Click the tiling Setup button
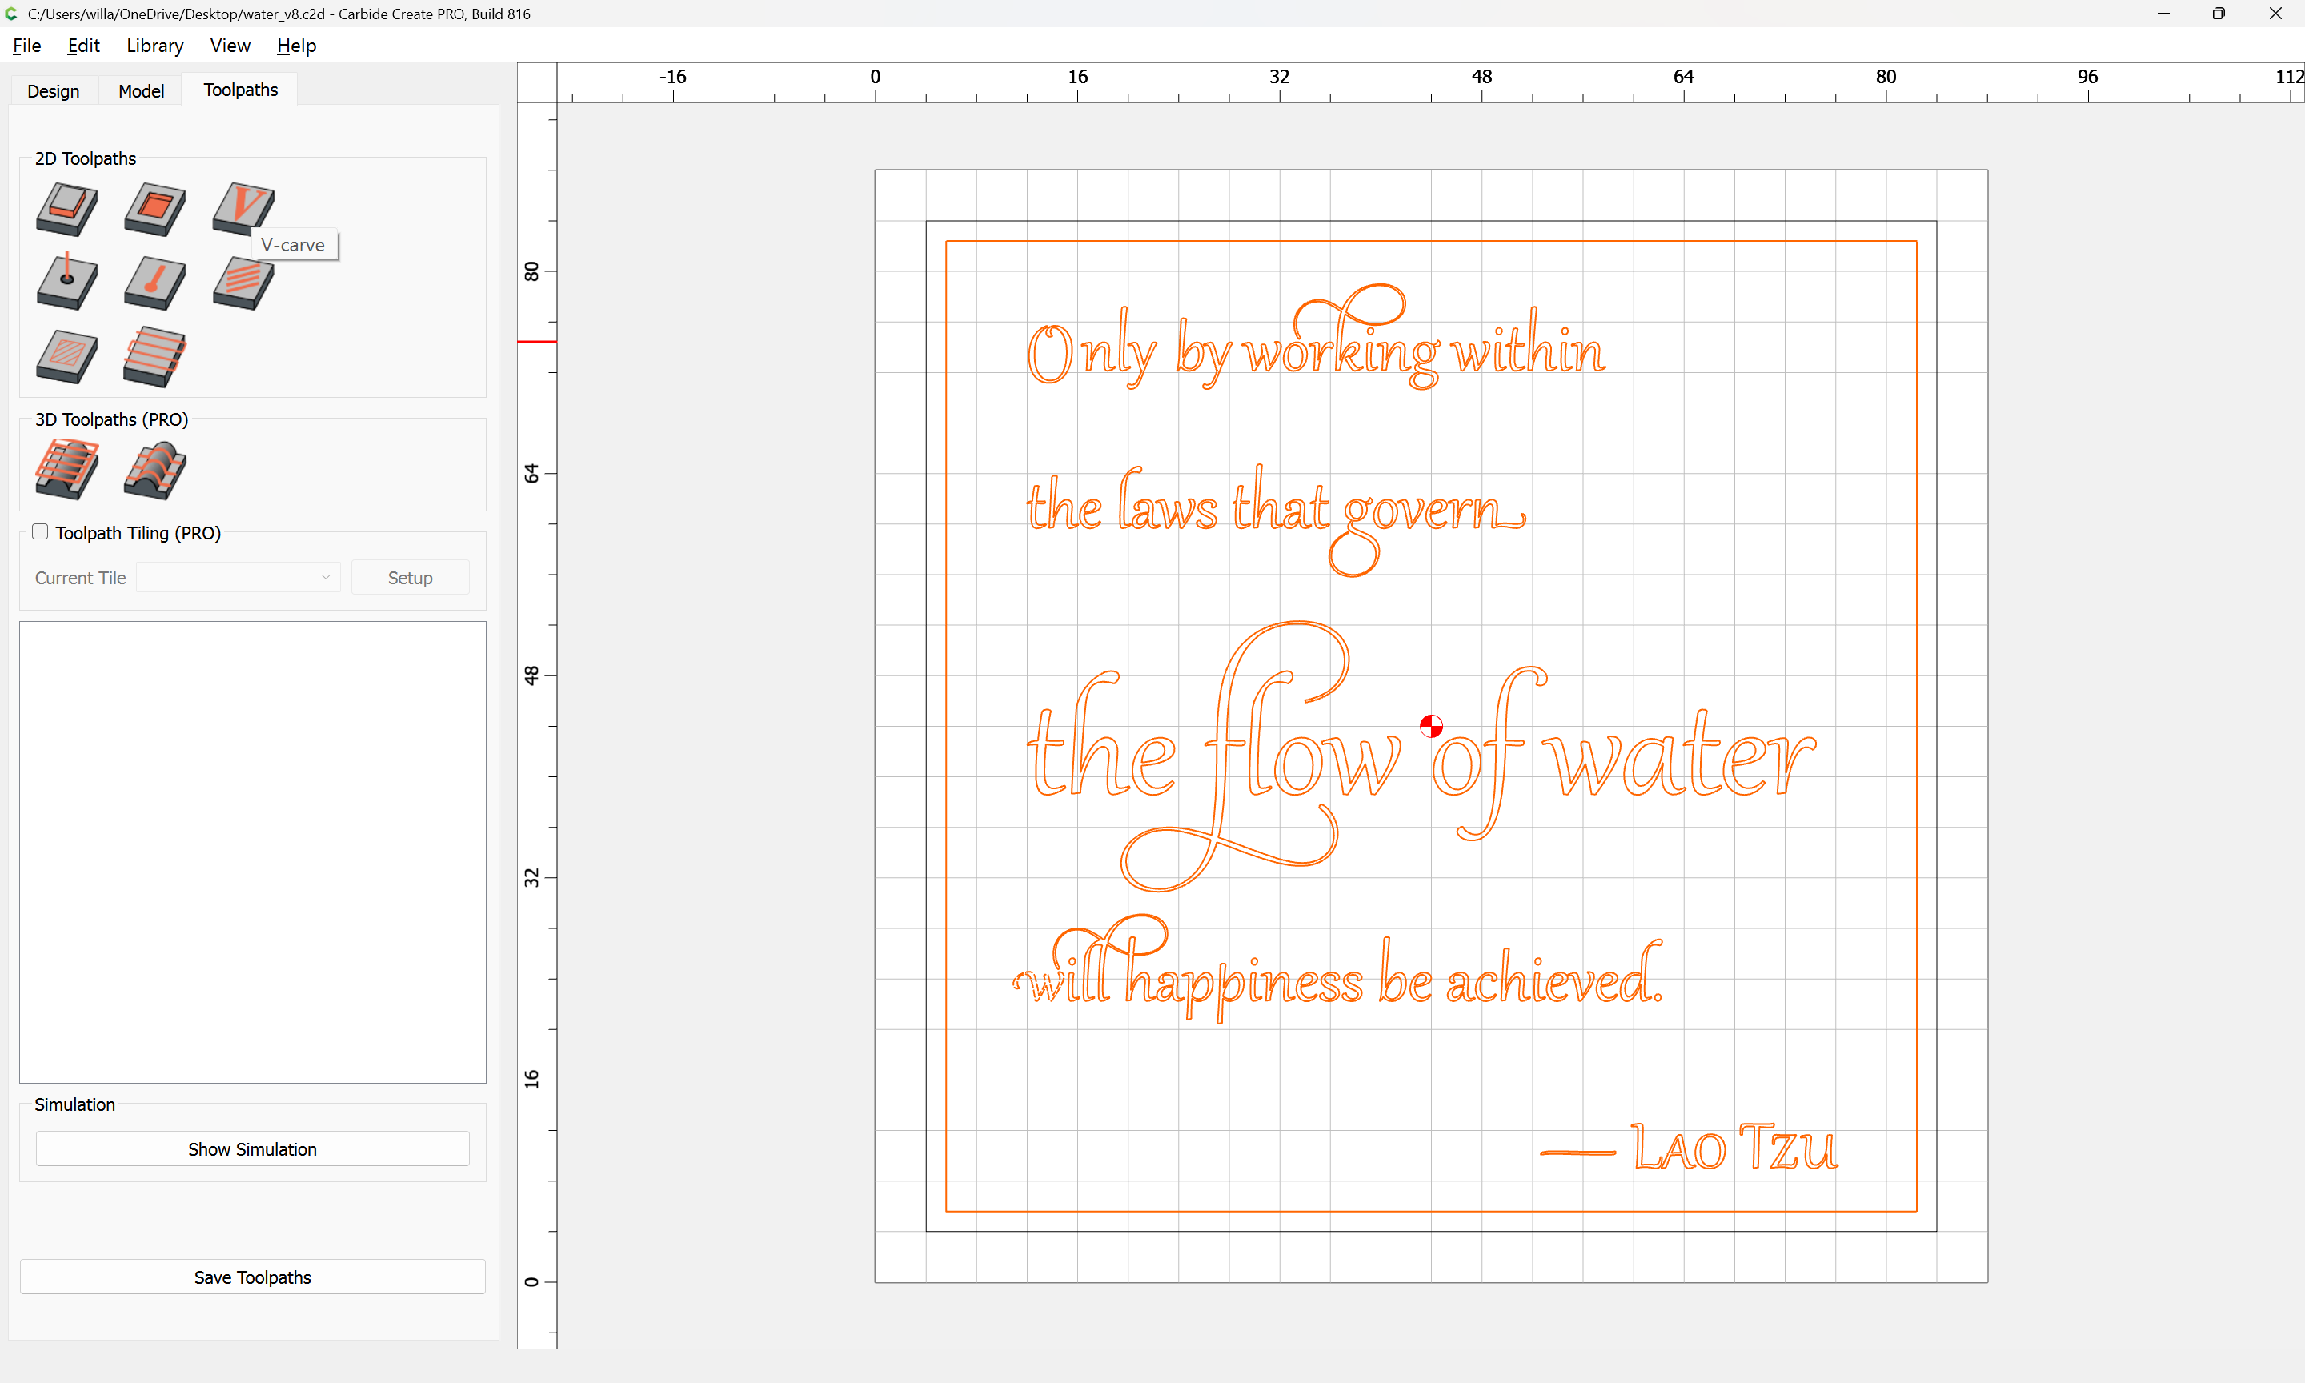The image size is (2305, 1383). 410,577
